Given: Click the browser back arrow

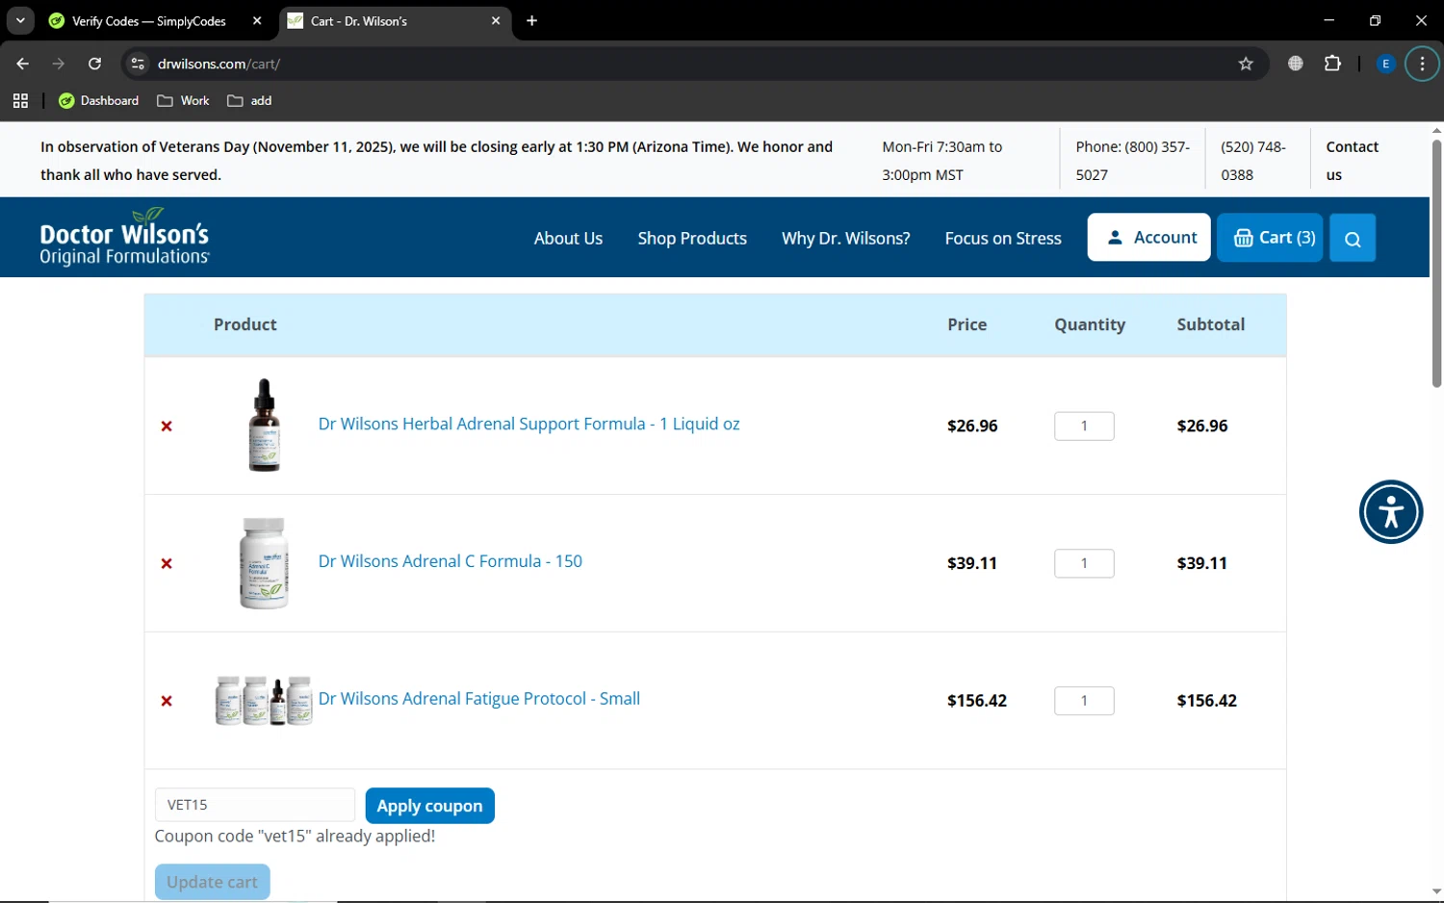Looking at the screenshot, I should click(22, 64).
